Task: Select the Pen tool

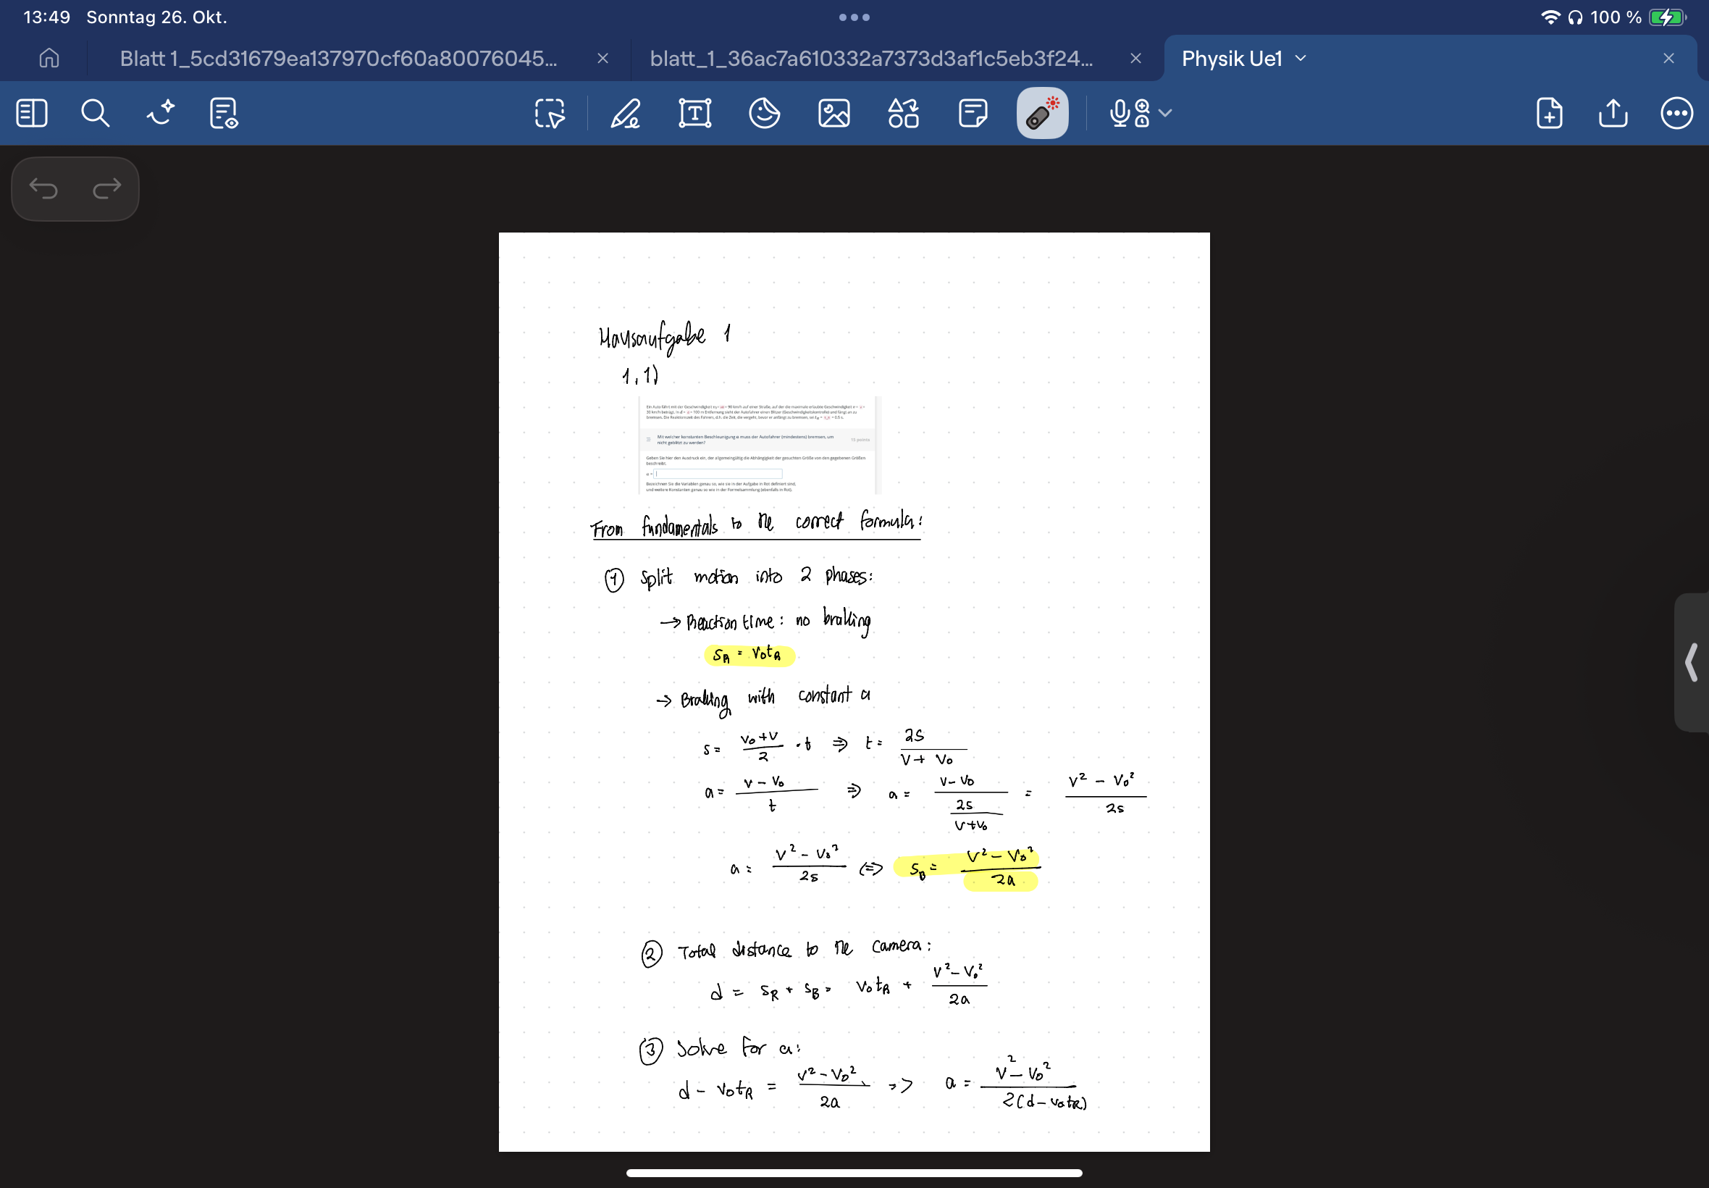Action: coord(624,114)
